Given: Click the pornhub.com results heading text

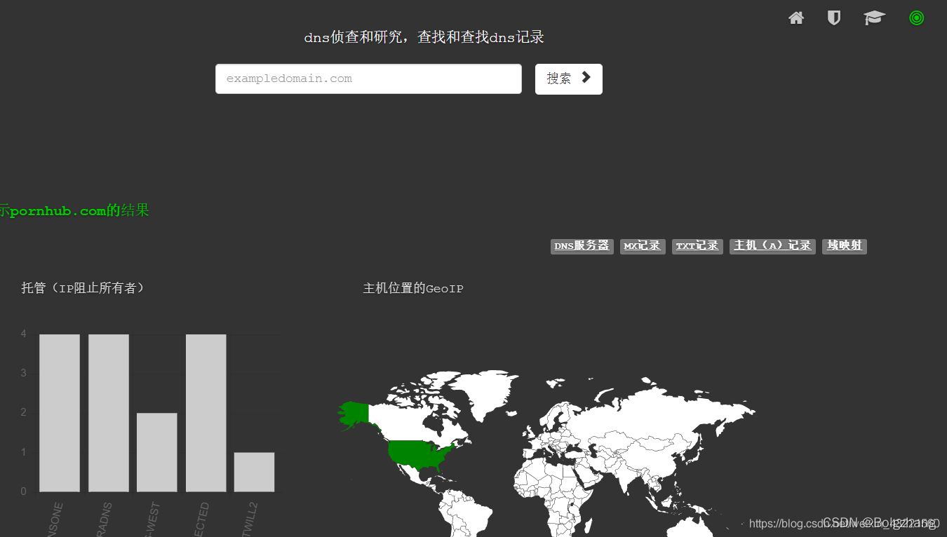Looking at the screenshot, I should [74, 210].
